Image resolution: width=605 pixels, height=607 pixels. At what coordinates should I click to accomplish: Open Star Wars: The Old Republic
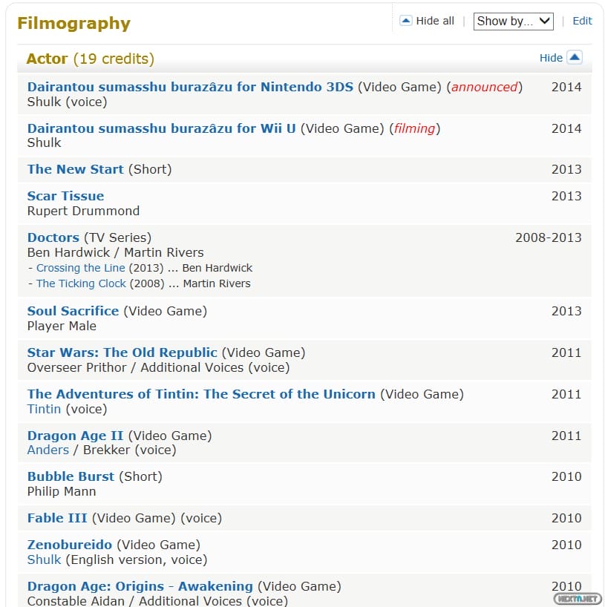122,352
